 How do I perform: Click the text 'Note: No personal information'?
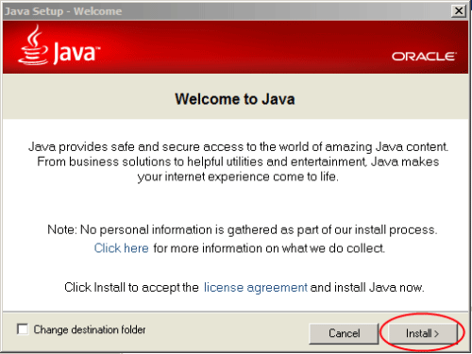pyautogui.click(x=130, y=229)
